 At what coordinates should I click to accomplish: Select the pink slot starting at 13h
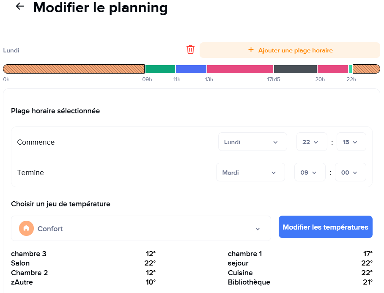[240, 69]
